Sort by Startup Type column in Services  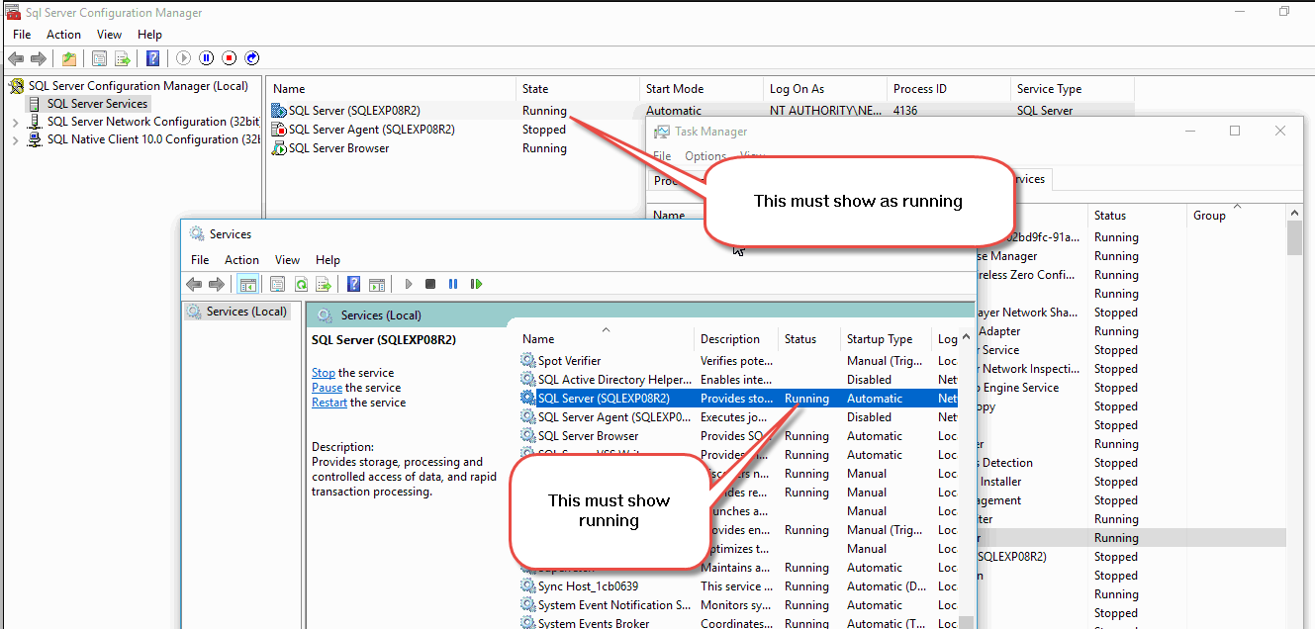[886, 339]
